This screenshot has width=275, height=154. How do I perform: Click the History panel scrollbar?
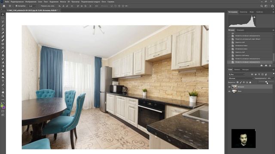[x=274, y=57]
